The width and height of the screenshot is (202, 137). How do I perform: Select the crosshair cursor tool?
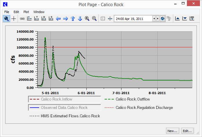point(14,19)
